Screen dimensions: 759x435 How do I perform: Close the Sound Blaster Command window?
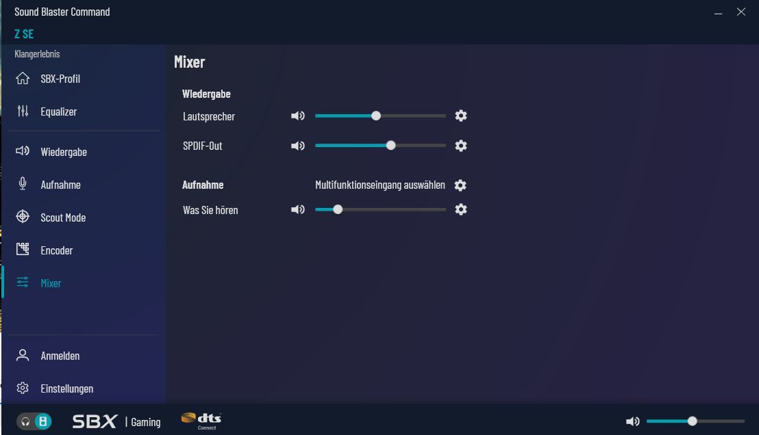coord(741,12)
